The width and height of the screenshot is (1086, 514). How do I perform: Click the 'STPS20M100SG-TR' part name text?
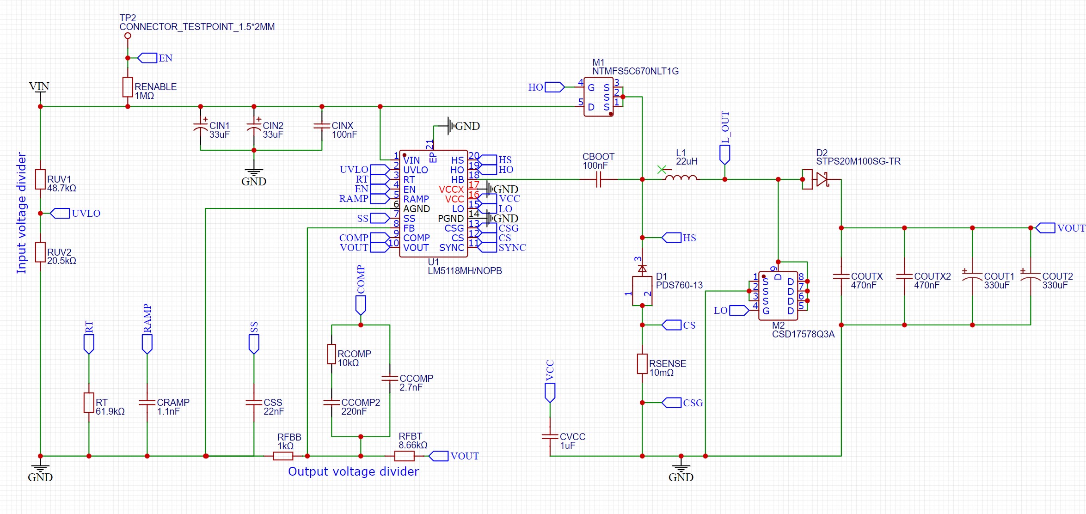tap(859, 161)
